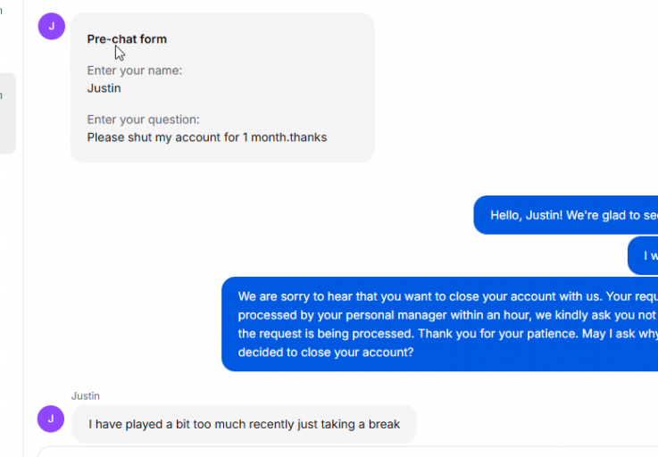Select the 'processed by your personal manager' line

(447, 315)
